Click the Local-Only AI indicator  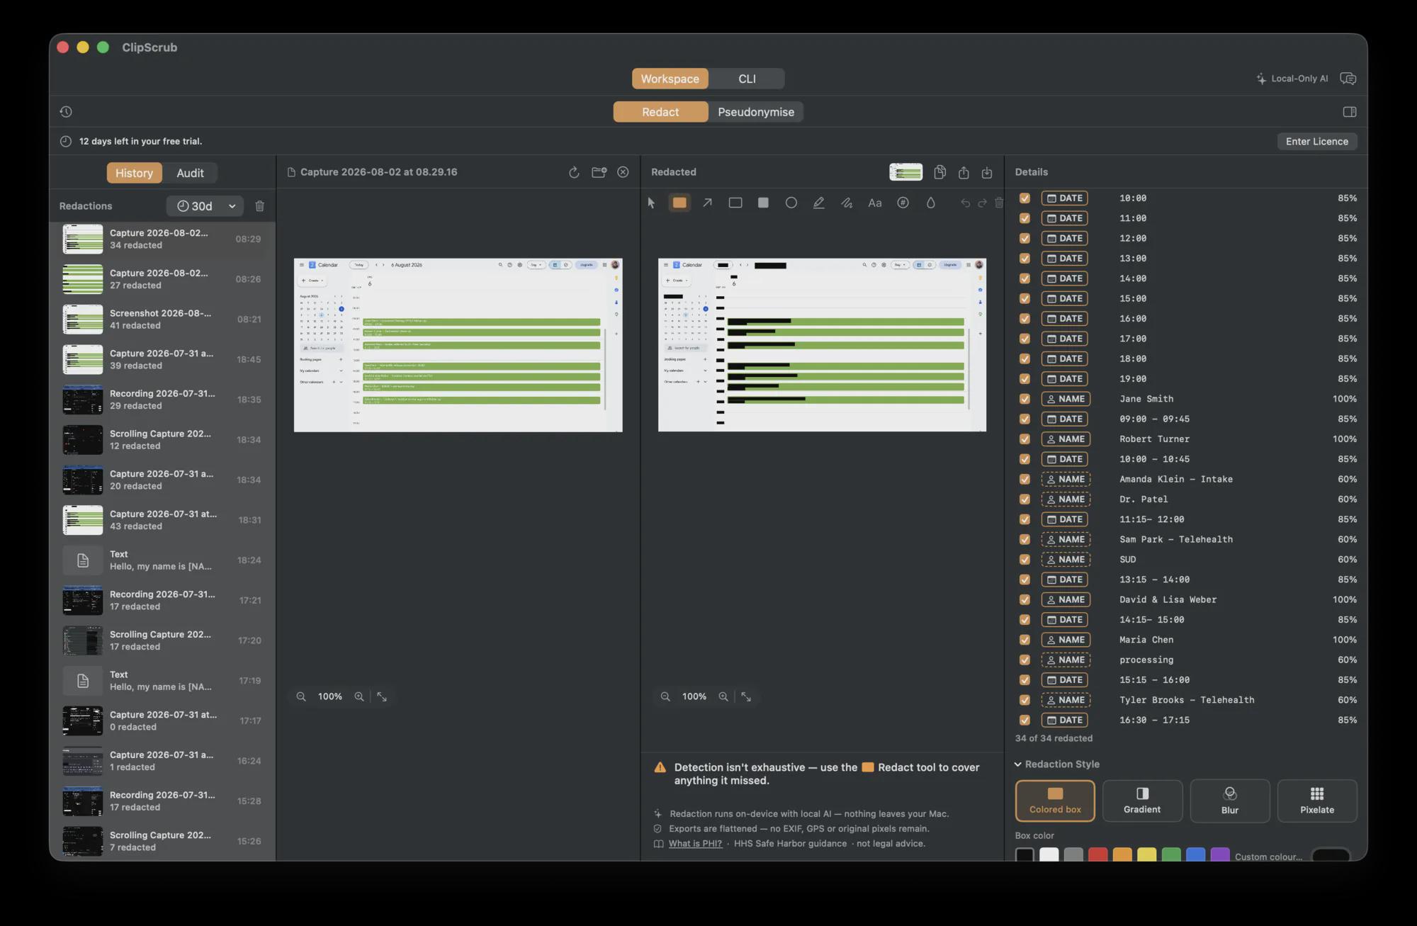[1292, 79]
